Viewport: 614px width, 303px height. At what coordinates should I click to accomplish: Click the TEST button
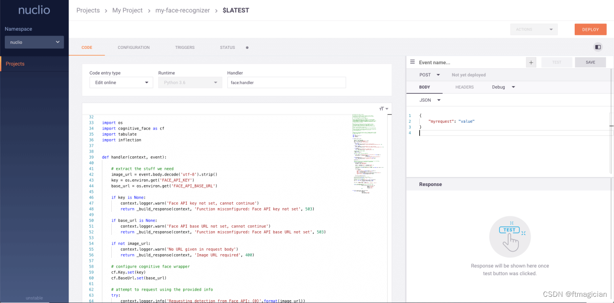(x=557, y=62)
